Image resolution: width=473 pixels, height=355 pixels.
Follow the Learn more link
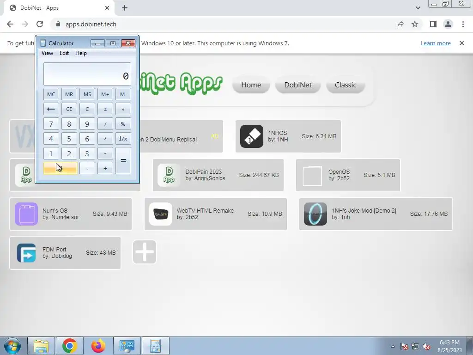[436, 43]
